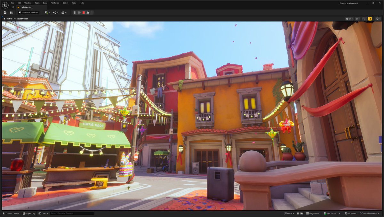Click the home icon beside Lighting_Javi tab
Screen dimensions: 384x217
coord(13,7)
